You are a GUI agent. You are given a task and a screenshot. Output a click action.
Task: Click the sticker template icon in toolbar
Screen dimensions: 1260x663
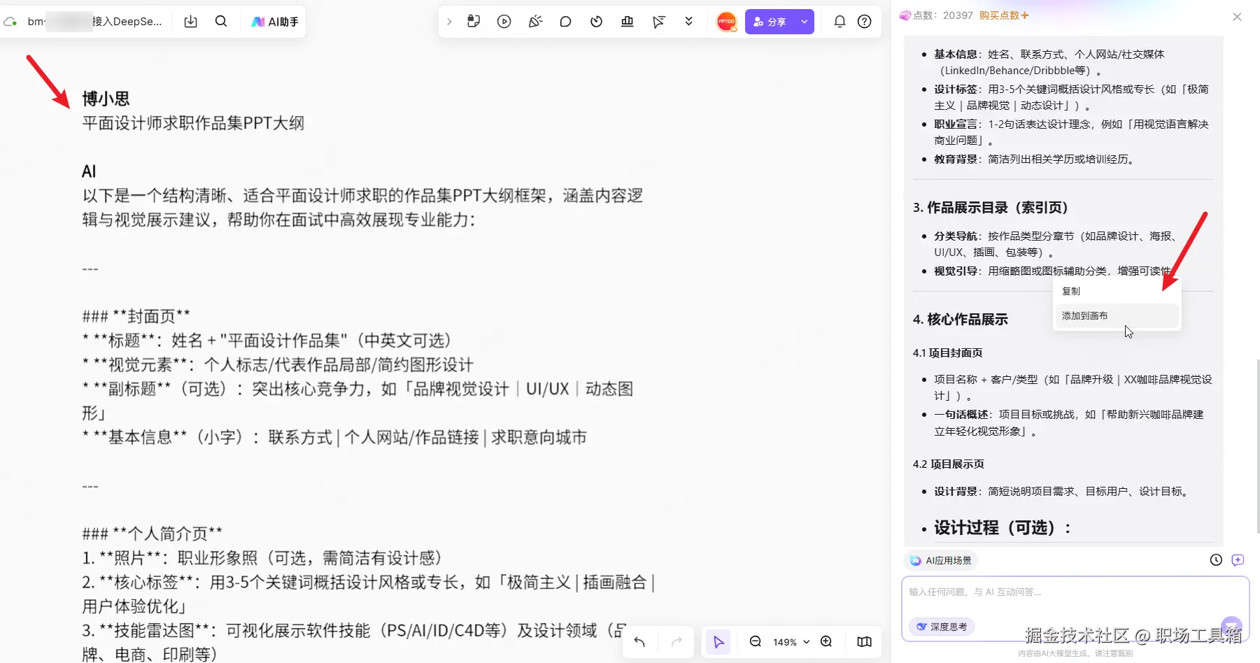tap(474, 21)
